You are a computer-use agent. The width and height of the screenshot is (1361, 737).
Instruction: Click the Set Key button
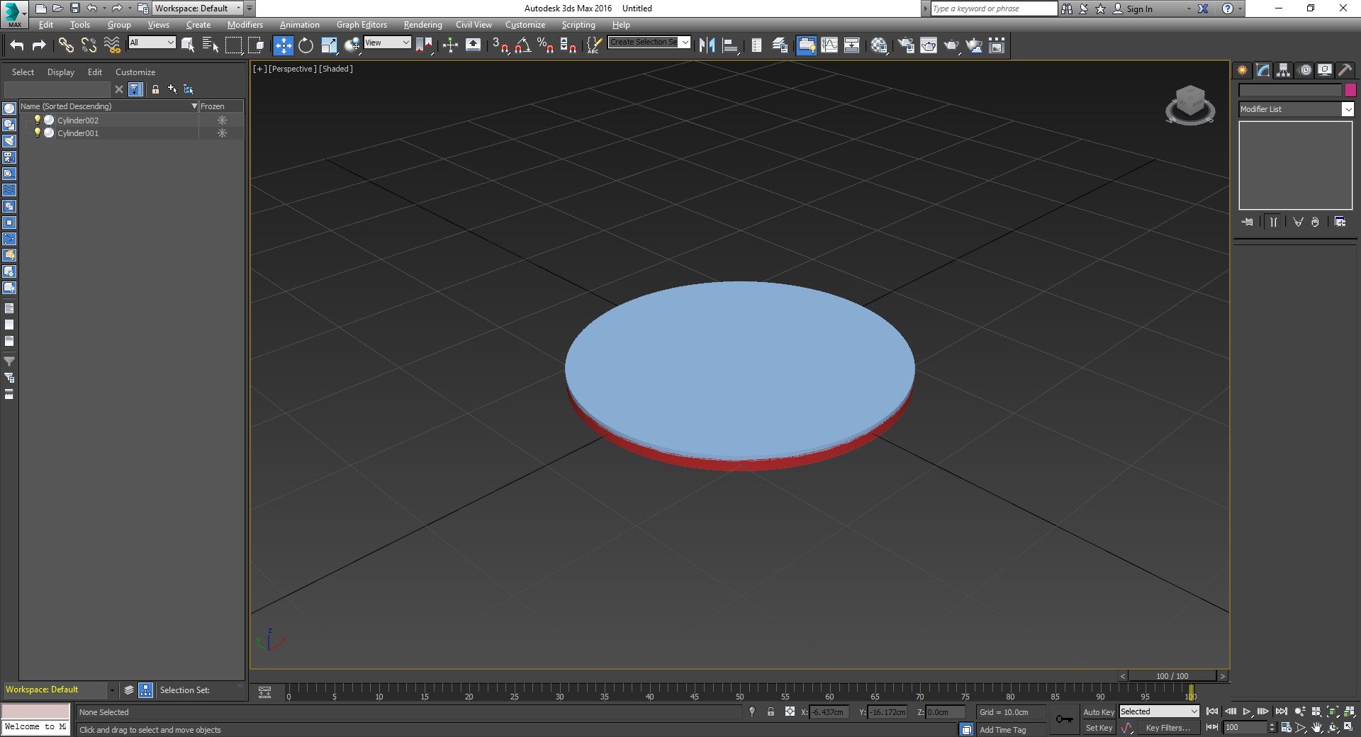(x=1098, y=728)
